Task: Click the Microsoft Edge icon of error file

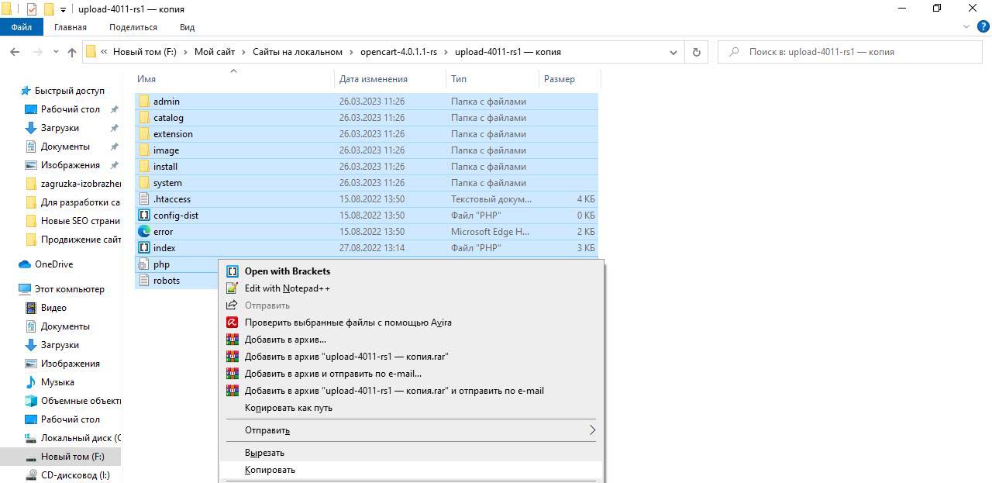Action: click(144, 232)
